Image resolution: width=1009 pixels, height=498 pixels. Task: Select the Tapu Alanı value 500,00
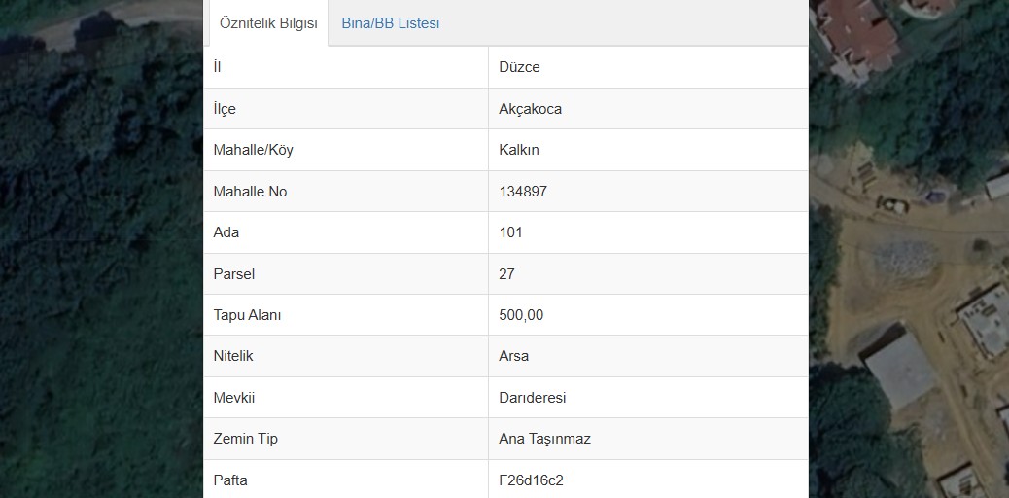[x=521, y=315]
